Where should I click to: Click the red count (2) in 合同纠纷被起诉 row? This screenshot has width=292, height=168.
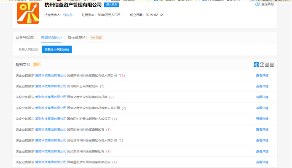[x=102, y=87]
